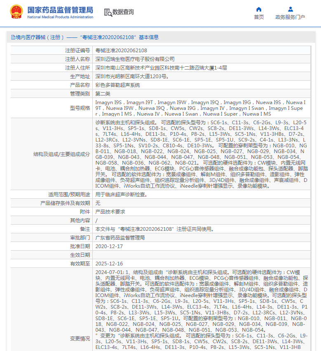Open the 首页 text link
Screen dimensions: 321x351
pos(259,17)
